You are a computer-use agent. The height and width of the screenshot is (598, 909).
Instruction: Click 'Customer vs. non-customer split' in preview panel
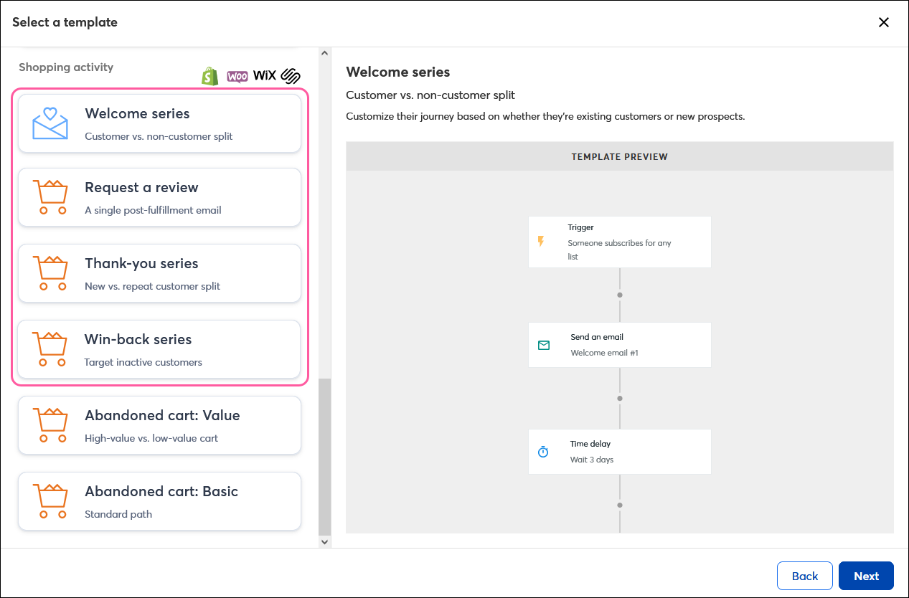(x=430, y=95)
